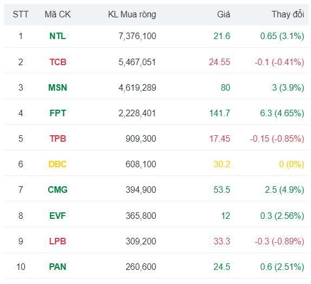311x284 pixels.
Task: Click the change value 0.3 (2.56%)
Action: point(282,216)
